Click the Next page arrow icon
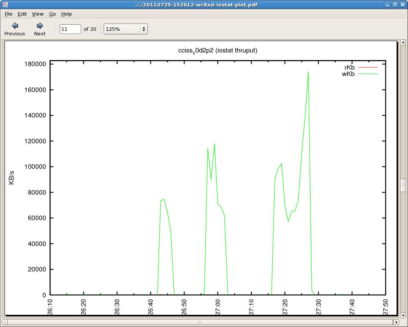408x327 pixels. point(40,26)
